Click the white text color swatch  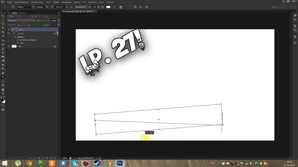tap(108, 7)
